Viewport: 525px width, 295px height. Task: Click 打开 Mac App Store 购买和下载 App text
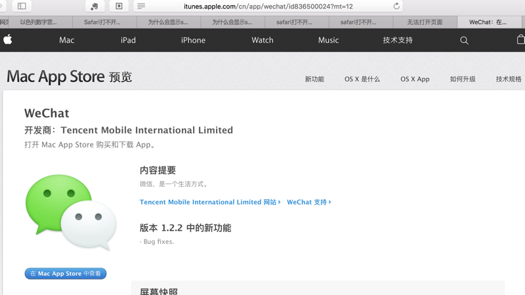coord(89,145)
